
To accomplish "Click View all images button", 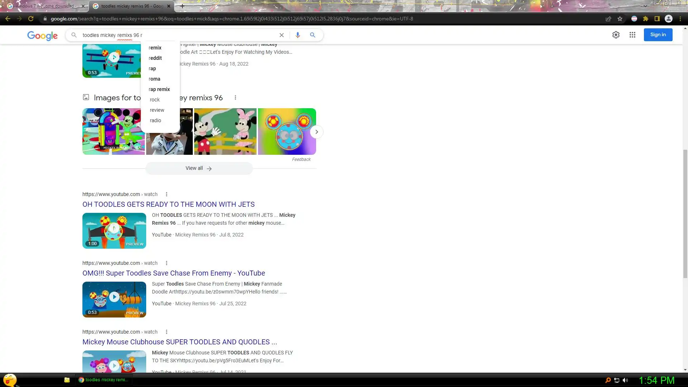I will click(x=199, y=168).
